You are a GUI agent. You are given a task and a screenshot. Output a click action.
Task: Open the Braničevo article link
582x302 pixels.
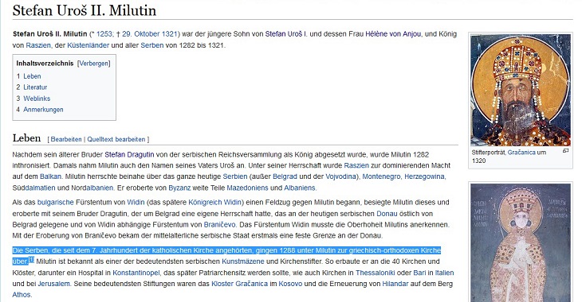pos(219,225)
